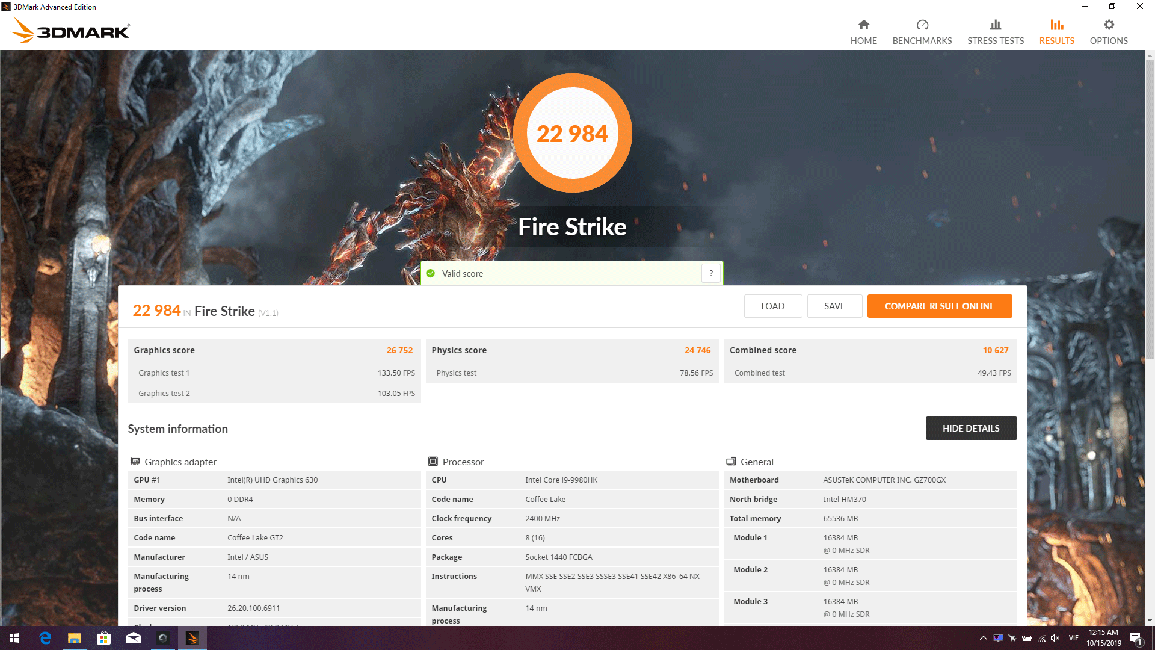1155x650 pixels.
Task: Load a saved result
Action: tap(772, 306)
